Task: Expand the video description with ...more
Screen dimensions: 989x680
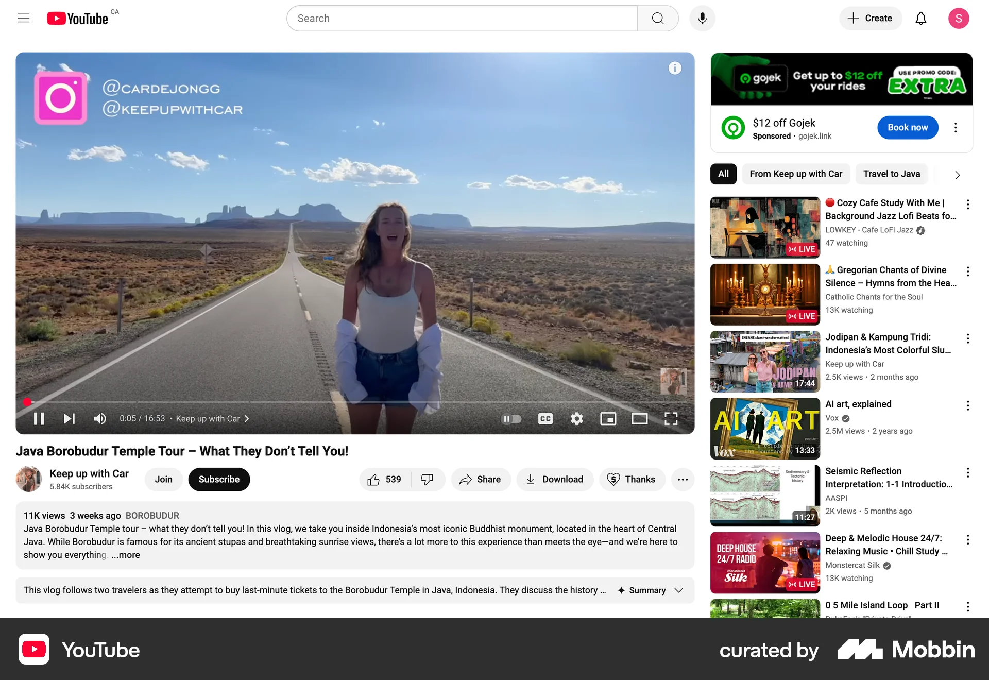Action: tap(126, 555)
